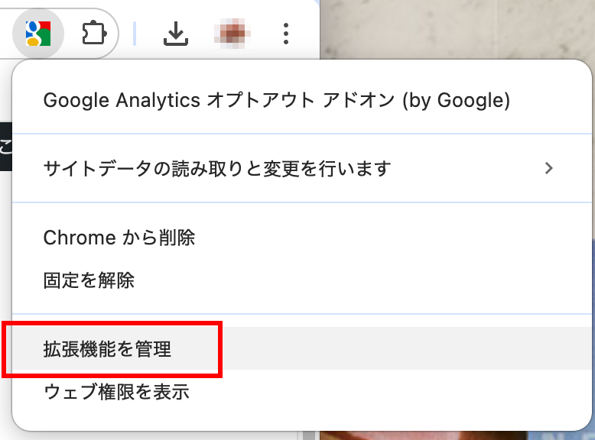Click the textured page image behind the toolbar
The image size is (595, 440).
(459, 27)
